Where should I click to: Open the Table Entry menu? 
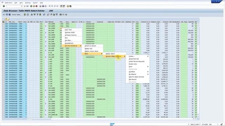coord(8,3)
